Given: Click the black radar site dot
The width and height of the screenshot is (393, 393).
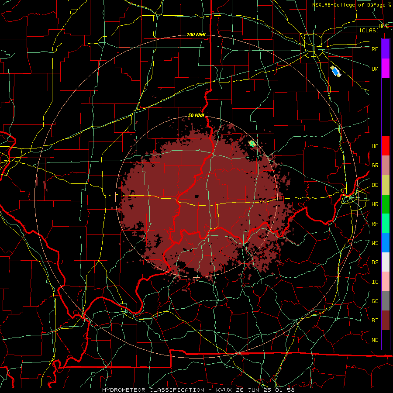Looking at the screenshot, I should (x=197, y=196).
